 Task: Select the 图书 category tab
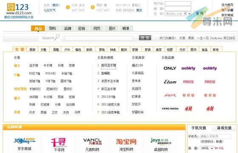click(193, 49)
